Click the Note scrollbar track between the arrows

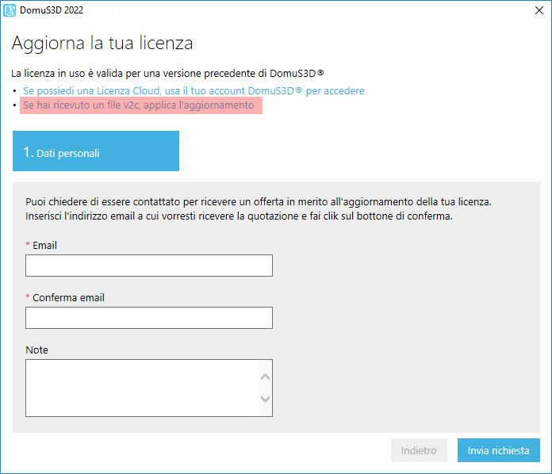point(265,388)
